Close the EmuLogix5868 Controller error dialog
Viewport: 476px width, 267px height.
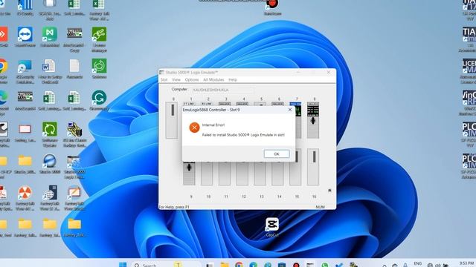pos(290,110)
